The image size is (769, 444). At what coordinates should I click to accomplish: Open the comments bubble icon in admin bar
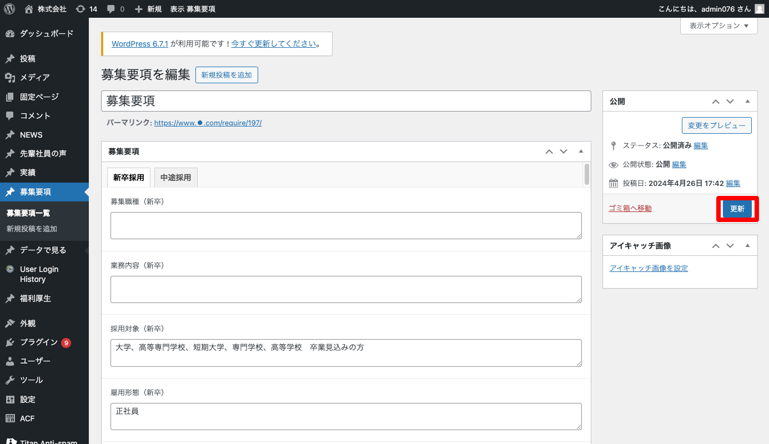pyautogui.click(x=110, y=9)
